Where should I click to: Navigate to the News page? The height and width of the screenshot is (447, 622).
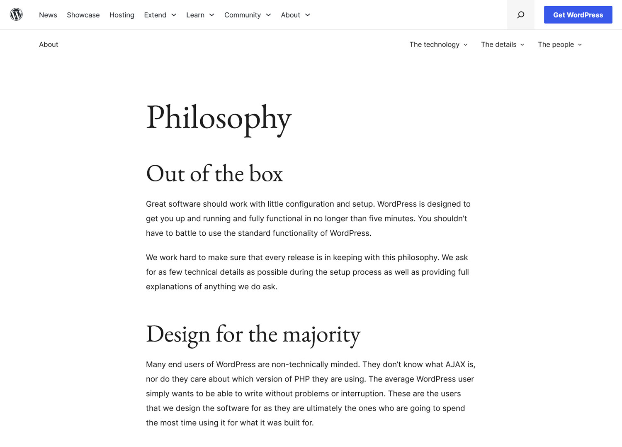click(48, 15)
